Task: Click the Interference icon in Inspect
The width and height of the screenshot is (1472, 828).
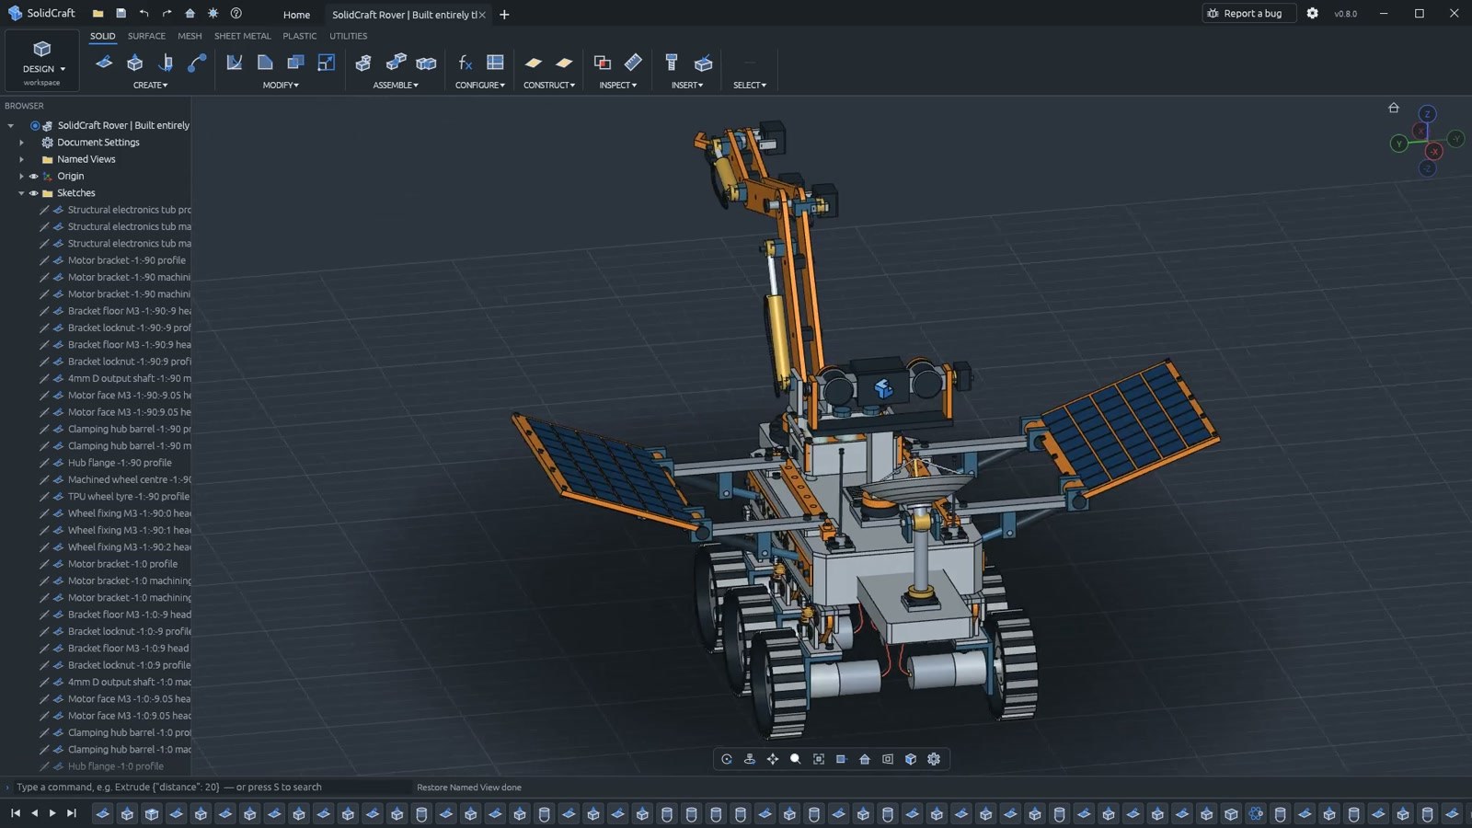Action: pyautogui.click(x=603, y=63)
